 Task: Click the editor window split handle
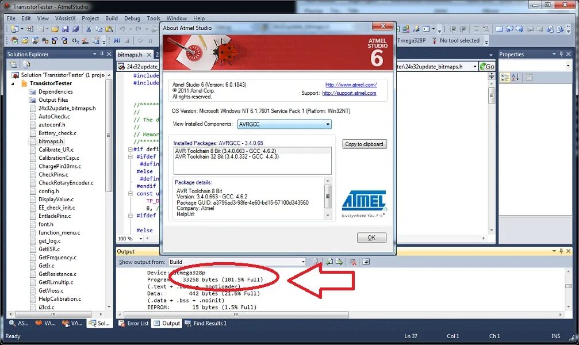[492, 76]
